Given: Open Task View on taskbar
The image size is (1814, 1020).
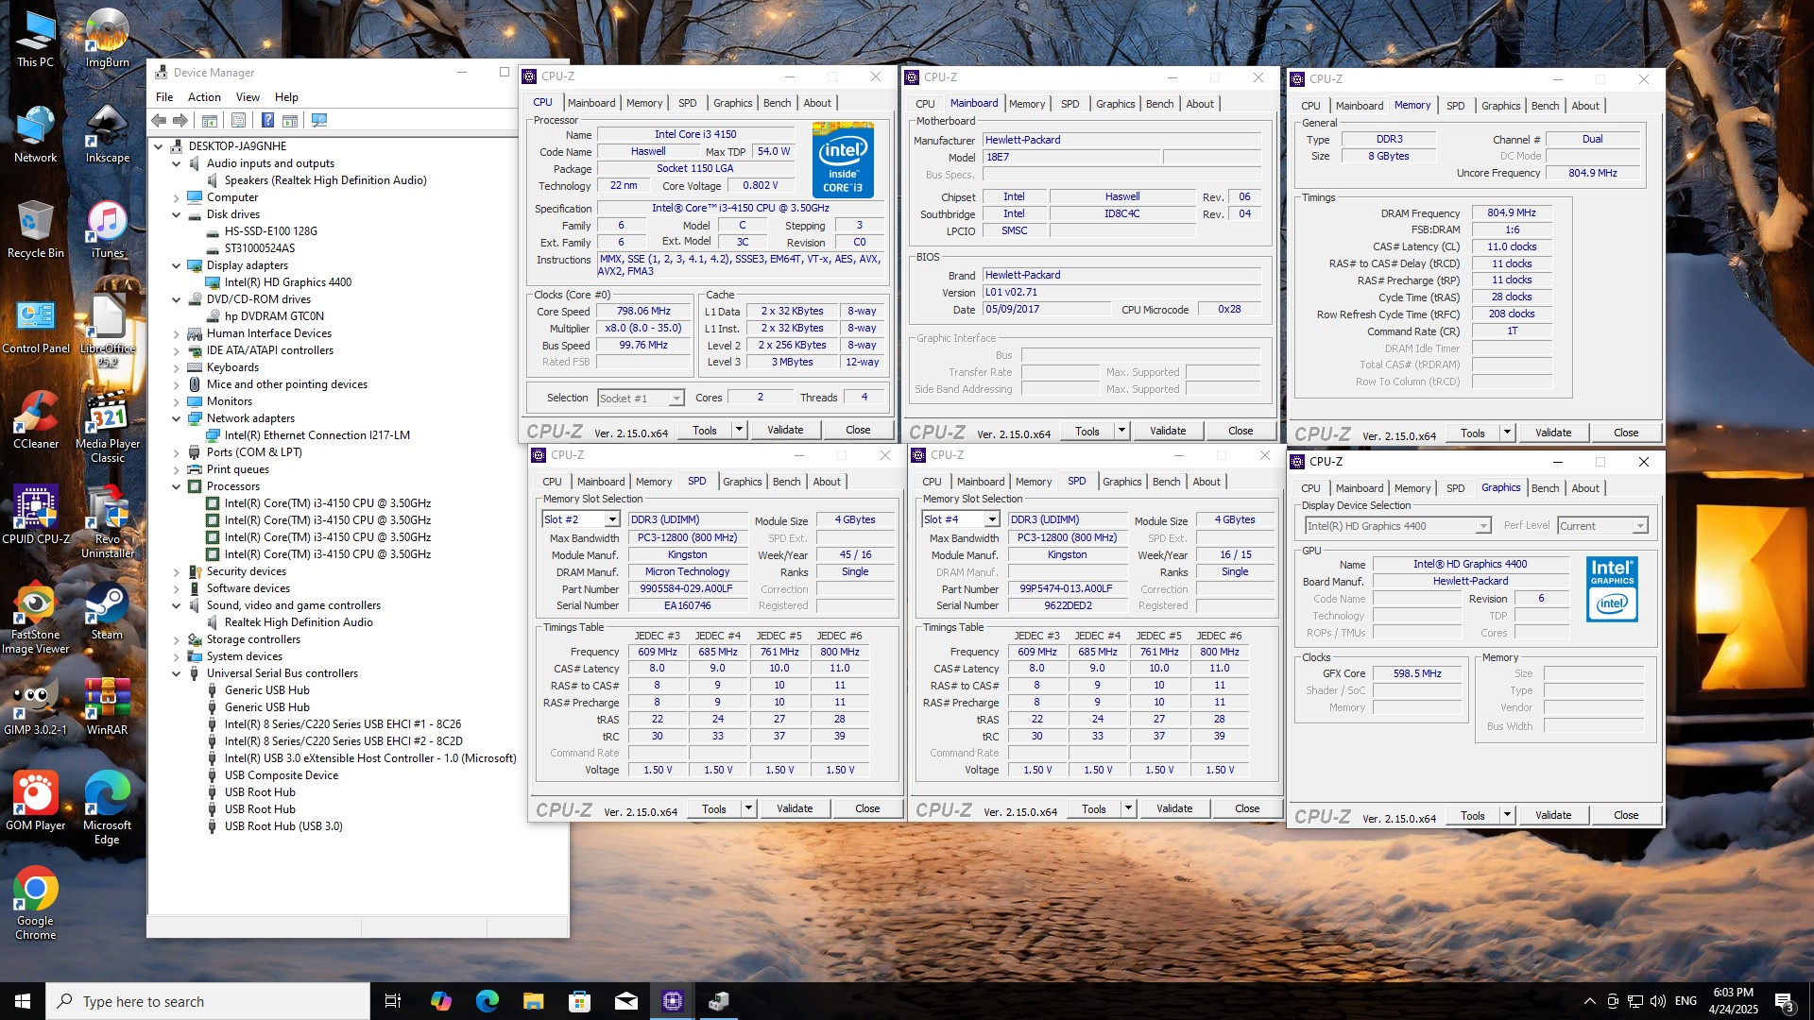Looking at the screenshot, I should 393,1001.
